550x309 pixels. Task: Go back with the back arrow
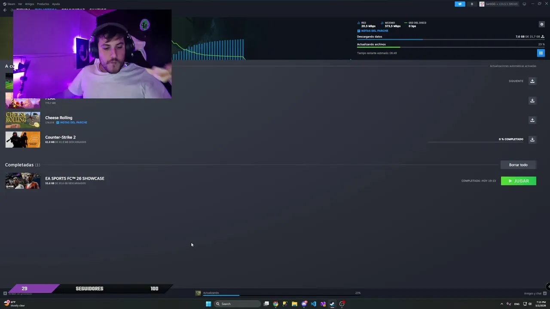coord(5,10)
